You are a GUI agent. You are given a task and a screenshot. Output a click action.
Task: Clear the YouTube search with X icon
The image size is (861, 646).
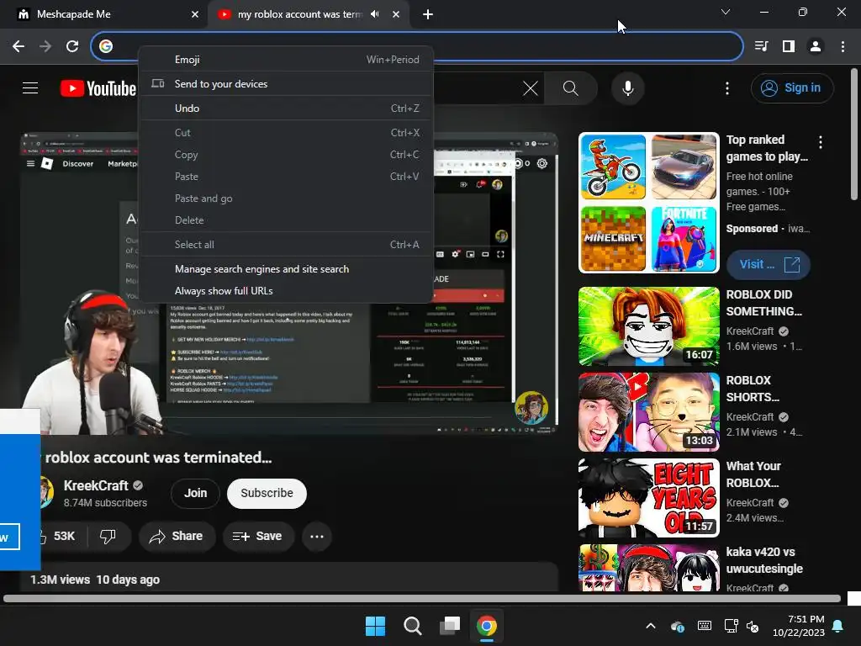pos(531,87)
